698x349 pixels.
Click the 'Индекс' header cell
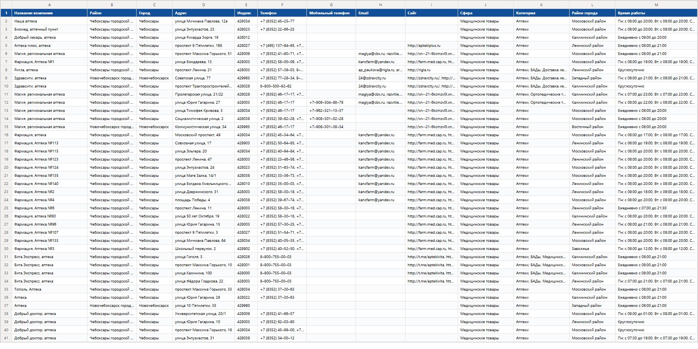click(246, 13)
